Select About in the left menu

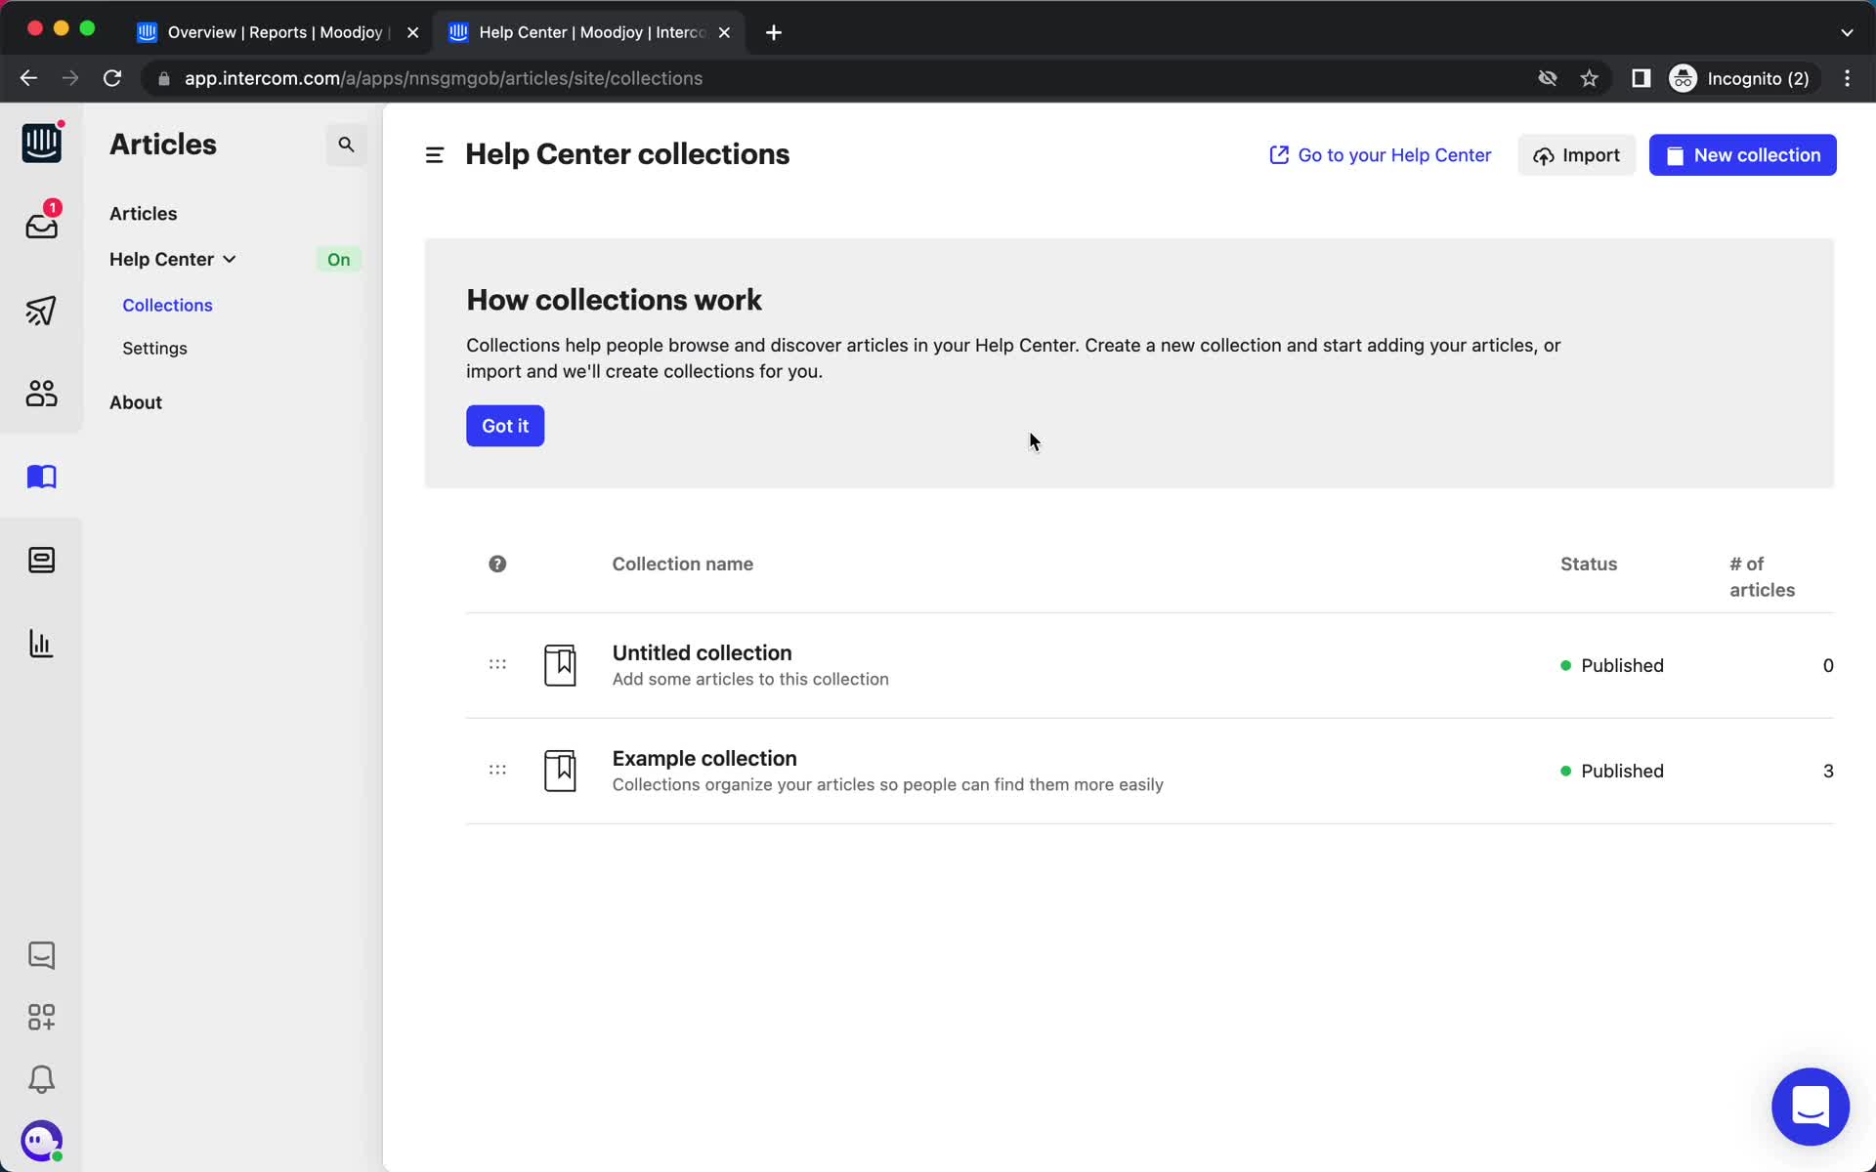pyautogui.click(x=136, y=402)
